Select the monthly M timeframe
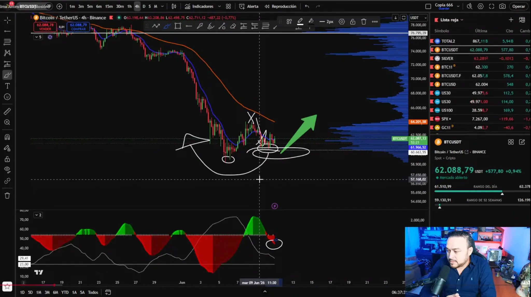Viewport: 531px width, 297px height. [156, 6]
